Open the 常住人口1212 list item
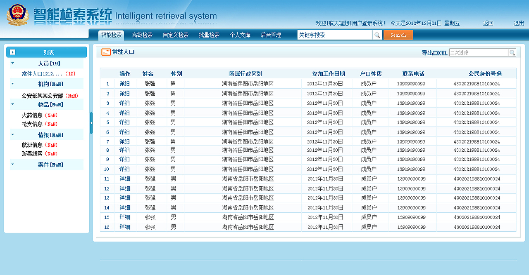 pyautogui.click(x=49, y=74)
